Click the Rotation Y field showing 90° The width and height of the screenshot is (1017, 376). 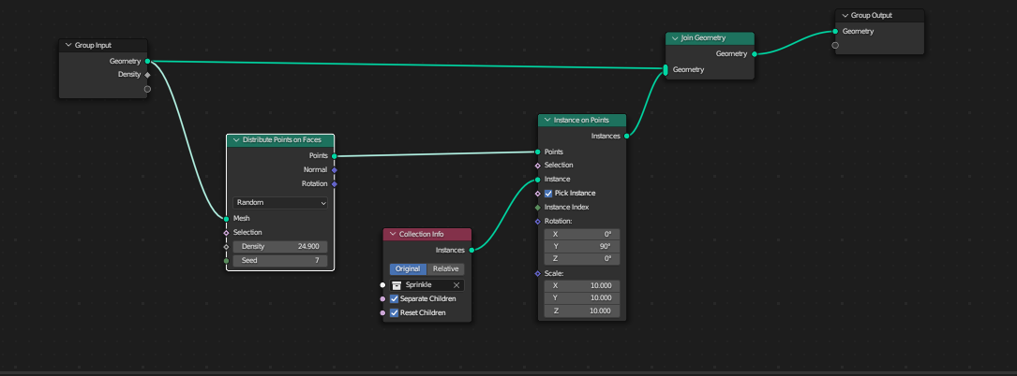(582, 246)
